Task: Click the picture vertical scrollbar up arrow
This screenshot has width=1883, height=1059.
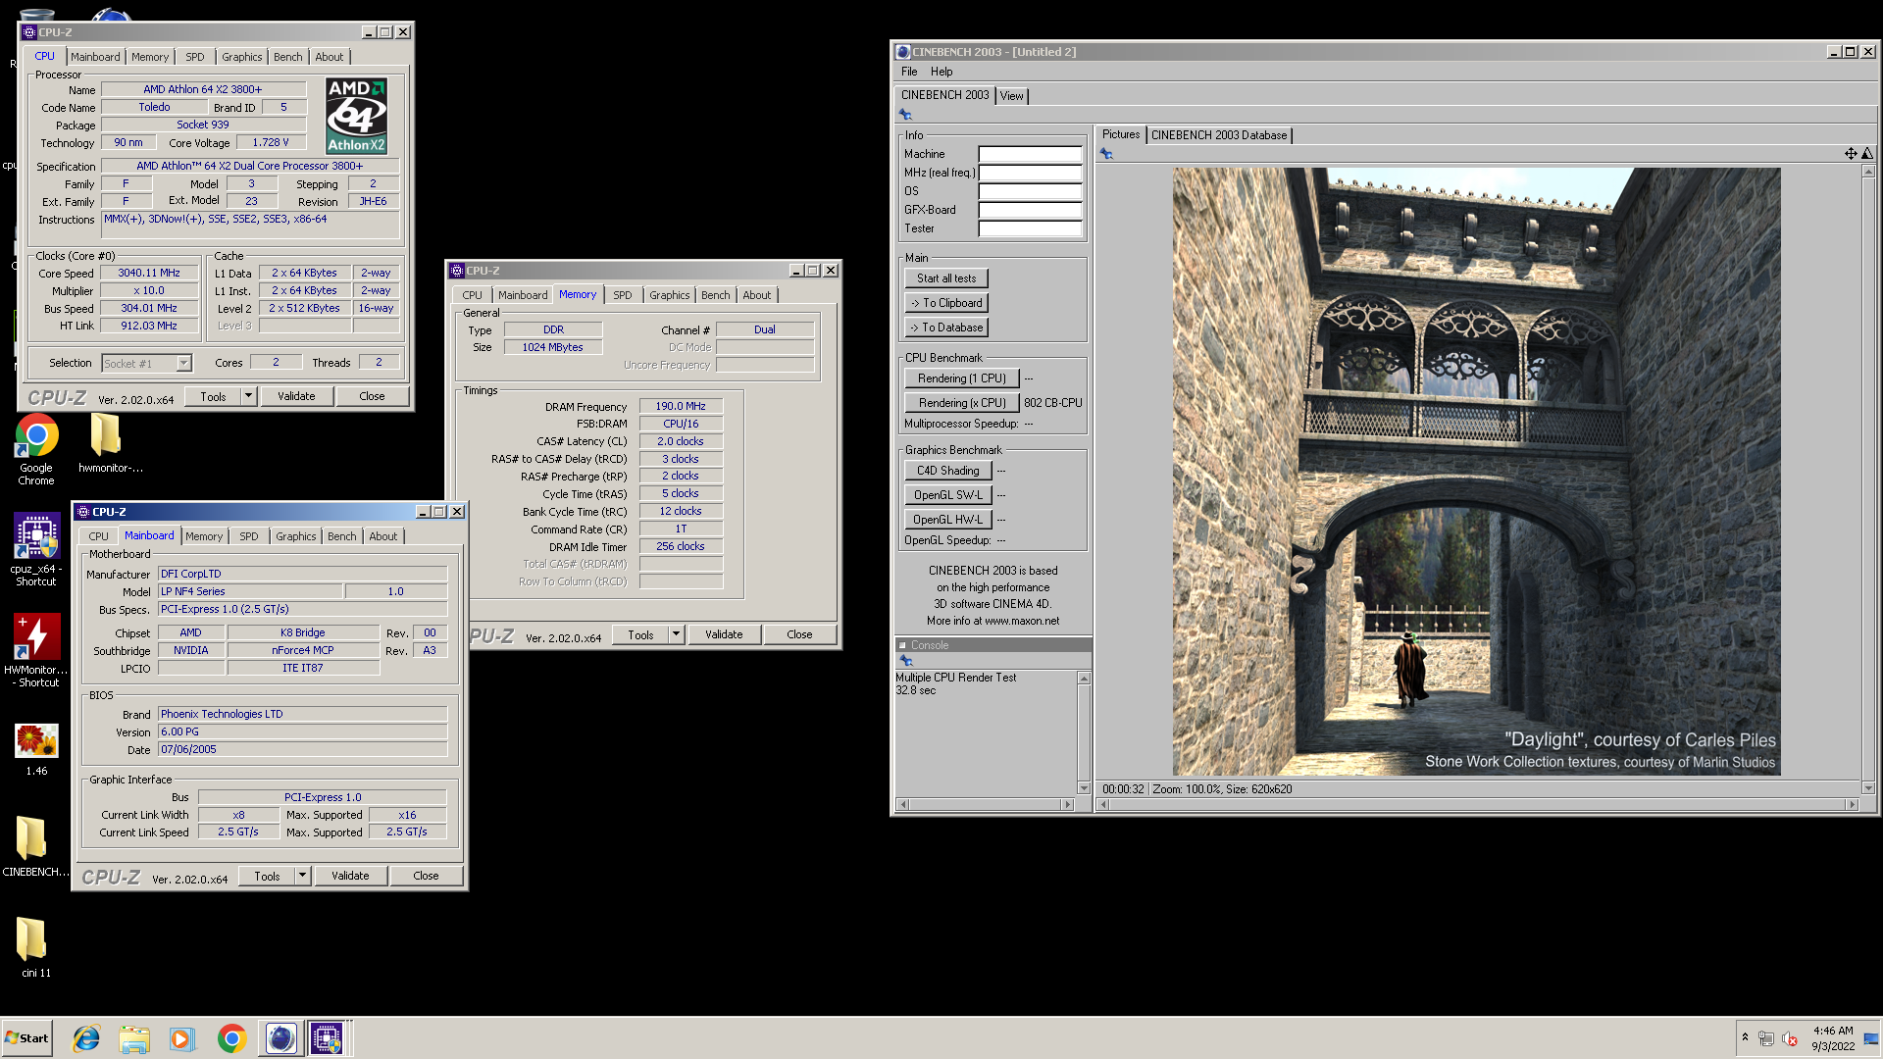Action: coord(1868,172)
